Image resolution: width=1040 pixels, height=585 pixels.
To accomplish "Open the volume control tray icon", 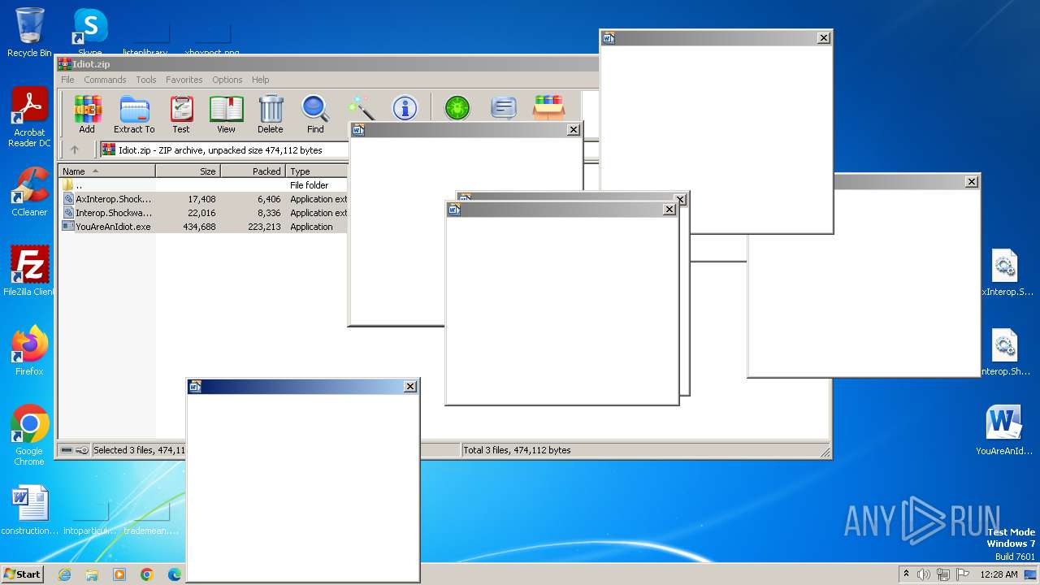I will point(924,574).
